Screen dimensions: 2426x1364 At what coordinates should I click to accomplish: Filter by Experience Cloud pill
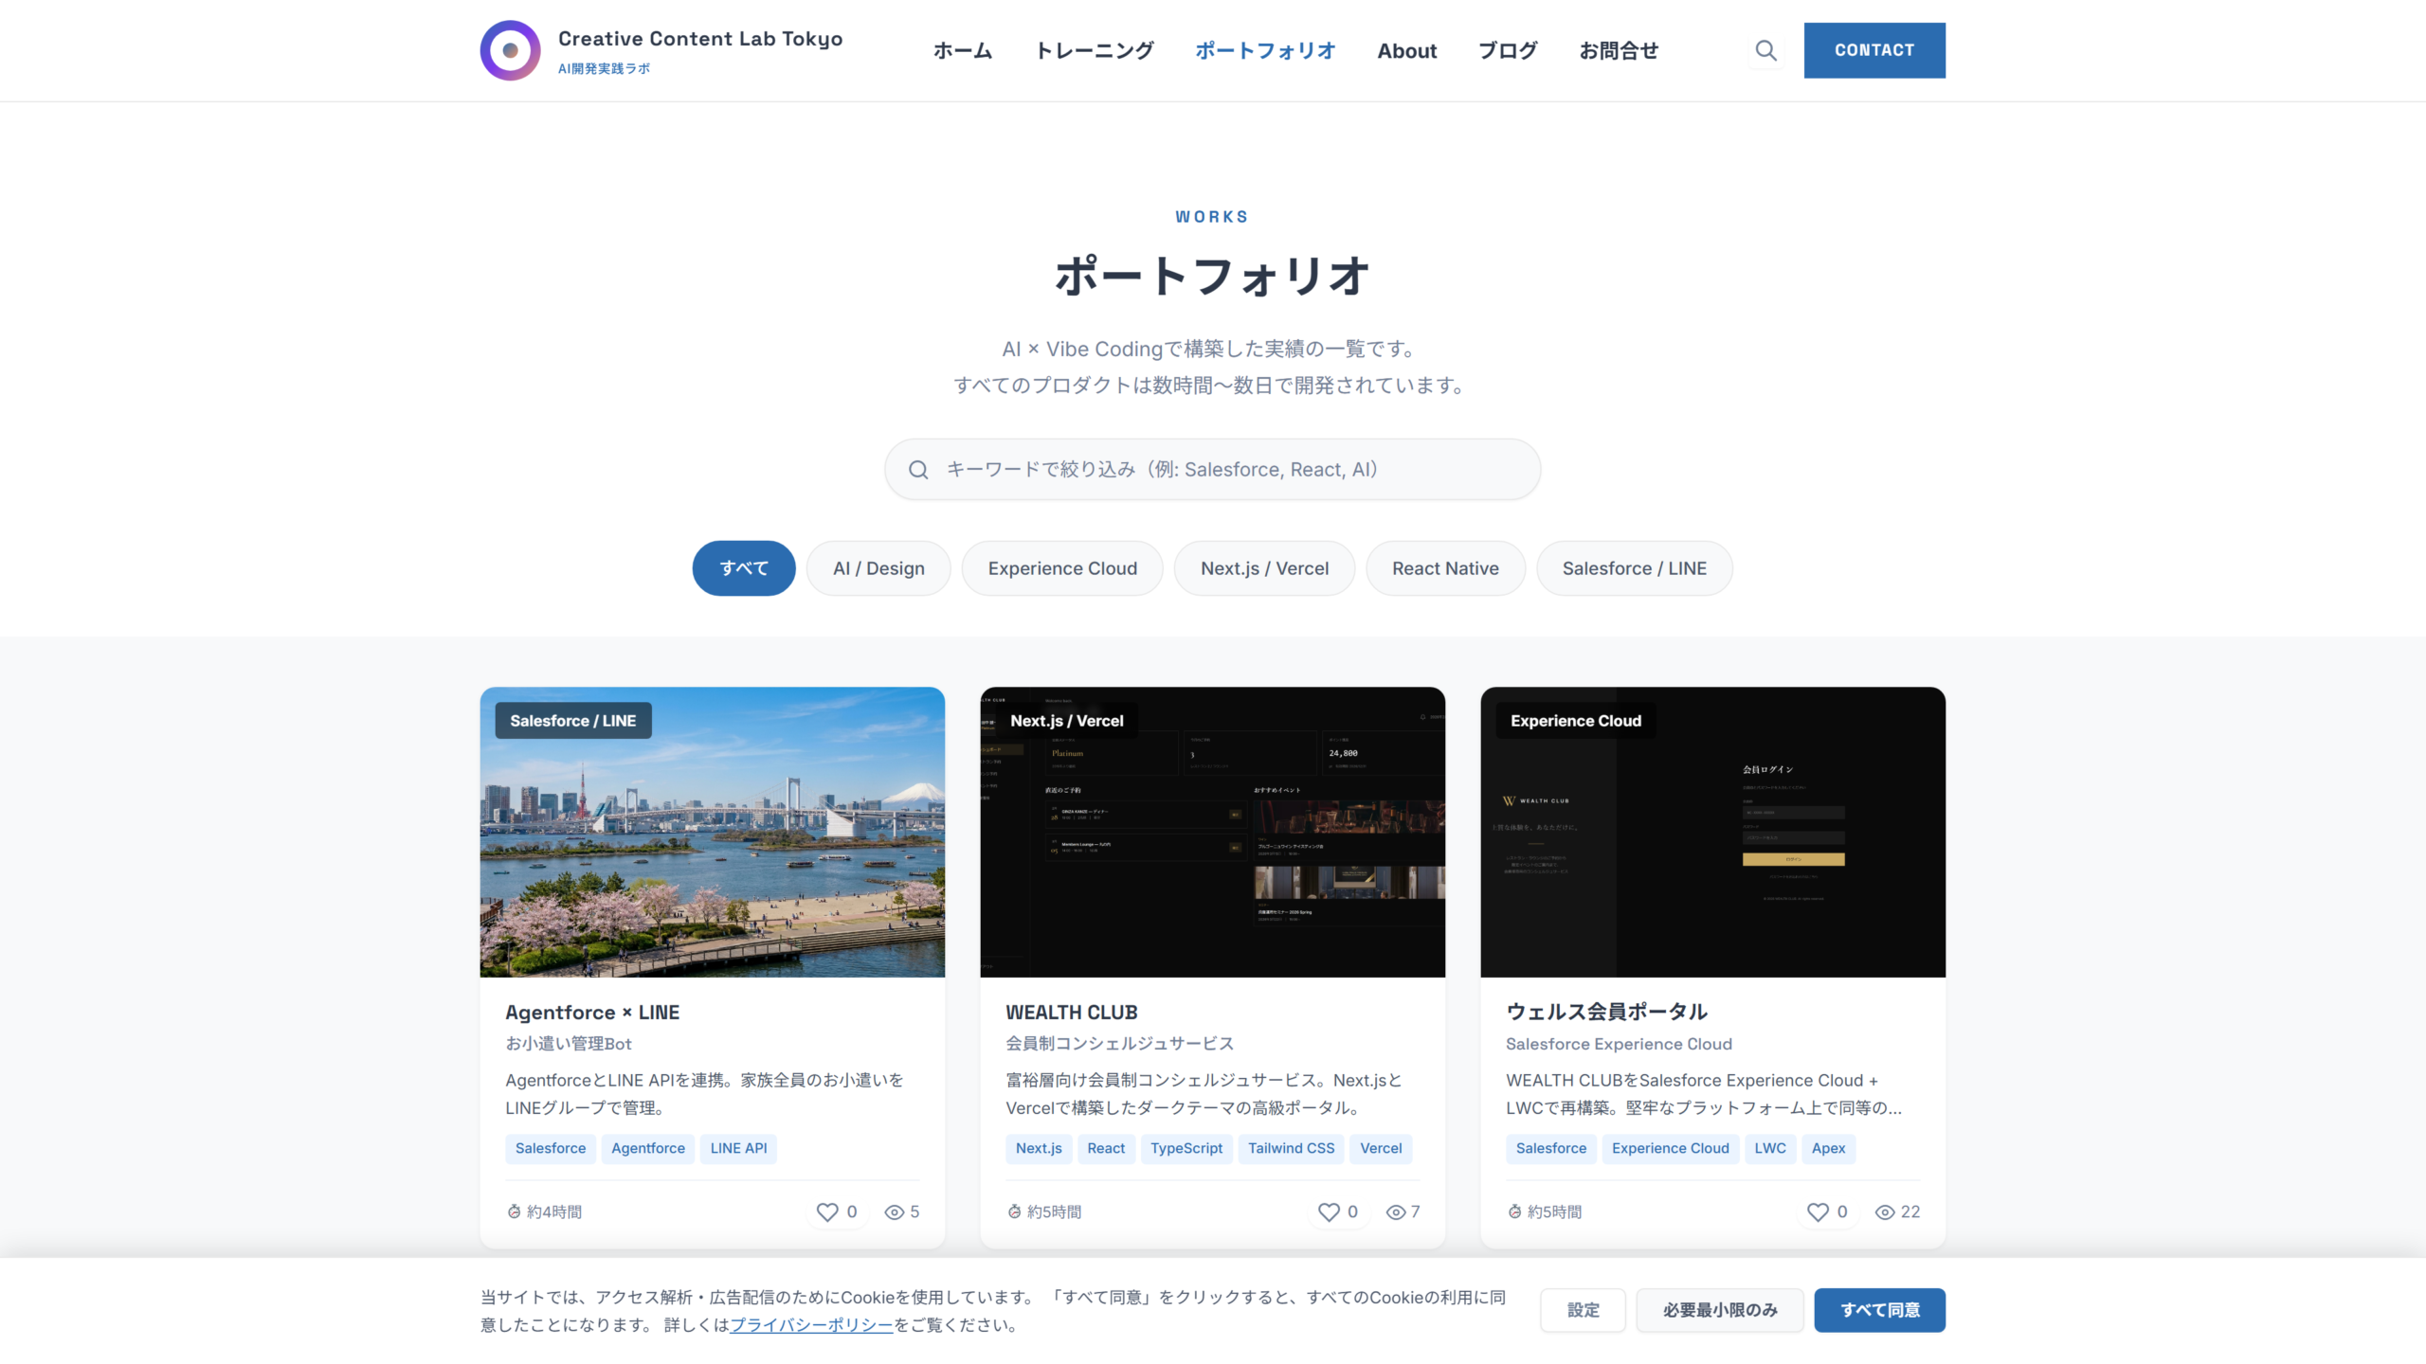click(1062, 568)
